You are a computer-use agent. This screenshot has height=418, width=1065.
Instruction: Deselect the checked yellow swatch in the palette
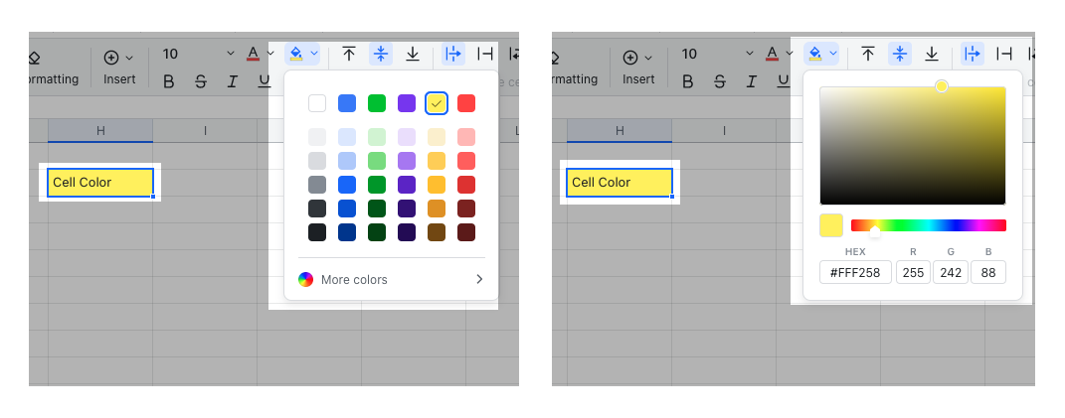pyautogui.click(x=436, y=103)
